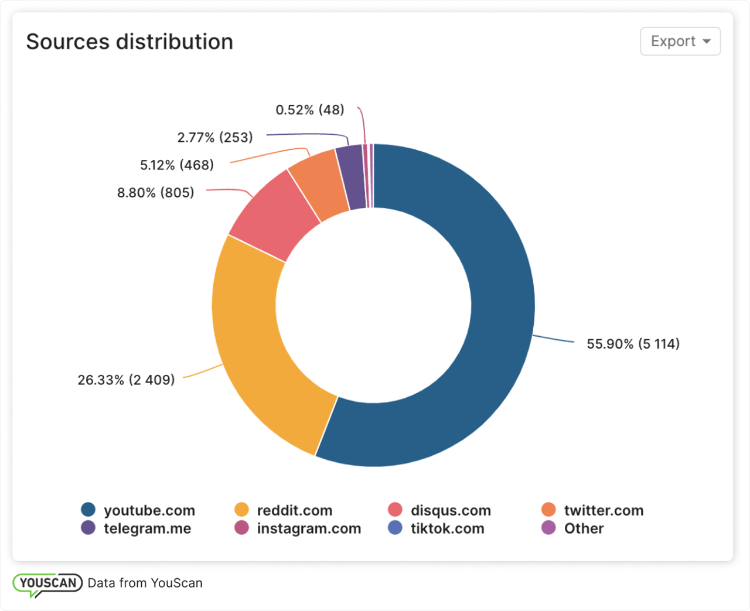Viewport: 750px width, 611px height.
Task: Toggle the youtube.com legend dot
Action: 88,510
